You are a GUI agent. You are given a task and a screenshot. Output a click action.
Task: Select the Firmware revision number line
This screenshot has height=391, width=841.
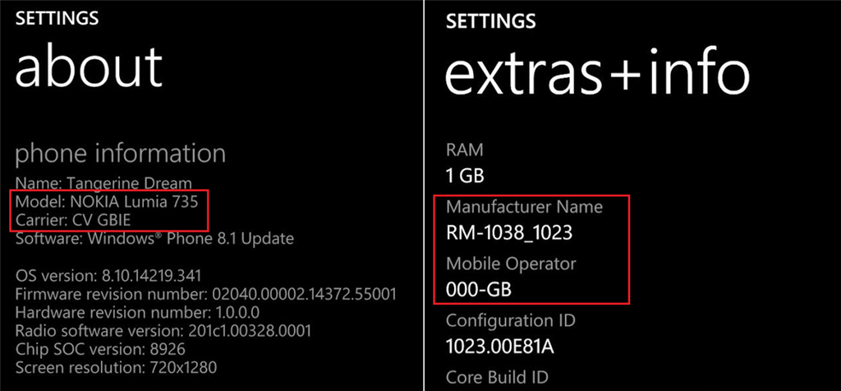point(206,294)
